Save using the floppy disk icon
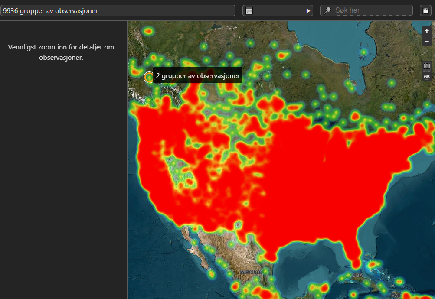The width and height of the screenshot is (435, 299). [425, 10]
